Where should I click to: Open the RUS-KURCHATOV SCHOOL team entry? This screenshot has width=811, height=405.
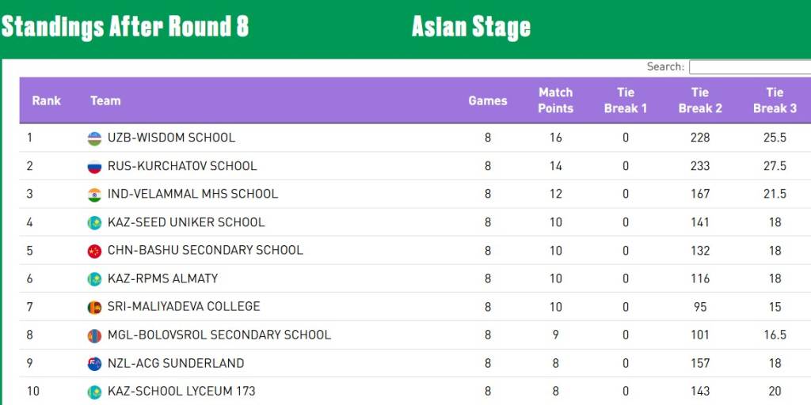(x=182, y=166)
